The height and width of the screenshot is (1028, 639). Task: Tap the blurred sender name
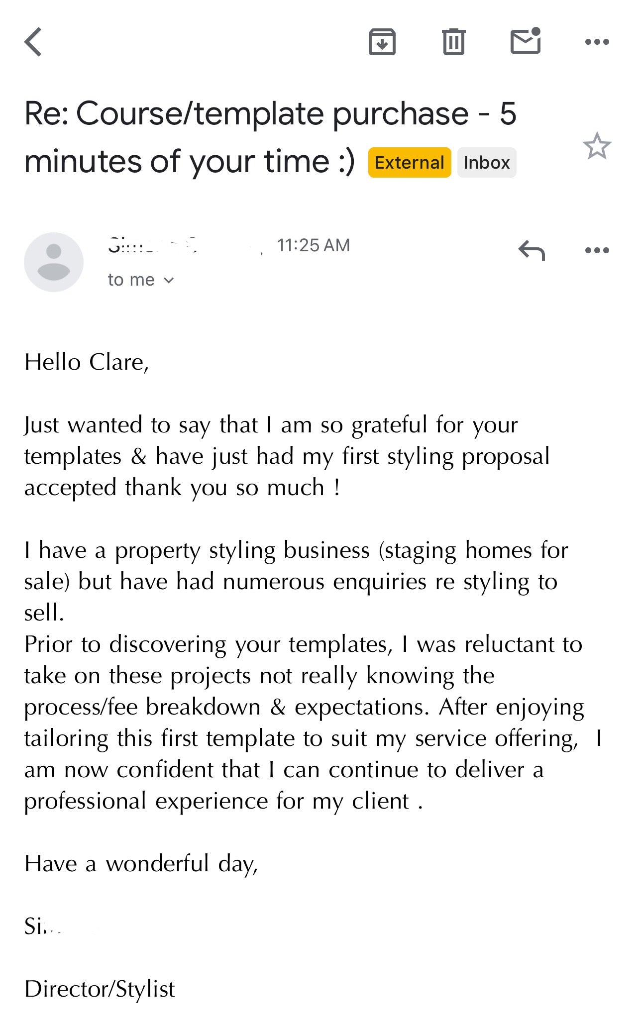coord(185,245)
